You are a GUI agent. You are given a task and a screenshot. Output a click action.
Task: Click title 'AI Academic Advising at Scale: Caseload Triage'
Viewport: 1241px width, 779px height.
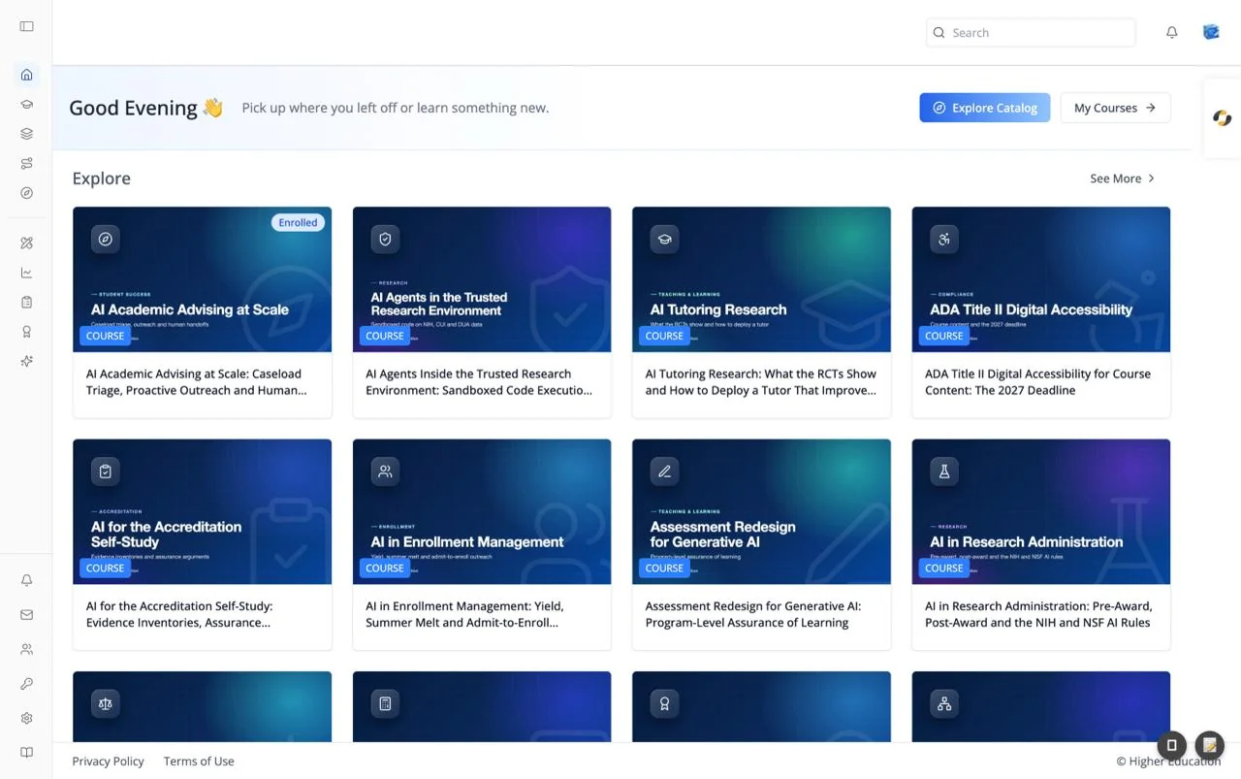pos(197,382)
